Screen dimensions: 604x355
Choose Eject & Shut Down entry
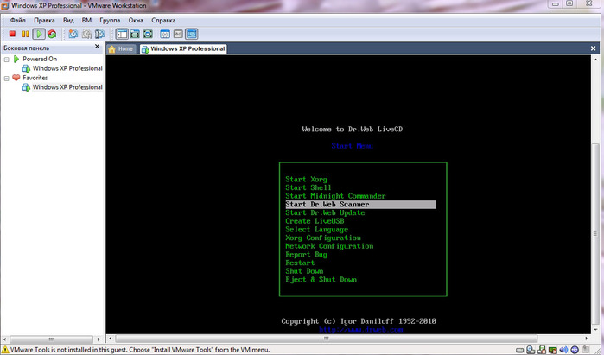click(x=321, y=280)
